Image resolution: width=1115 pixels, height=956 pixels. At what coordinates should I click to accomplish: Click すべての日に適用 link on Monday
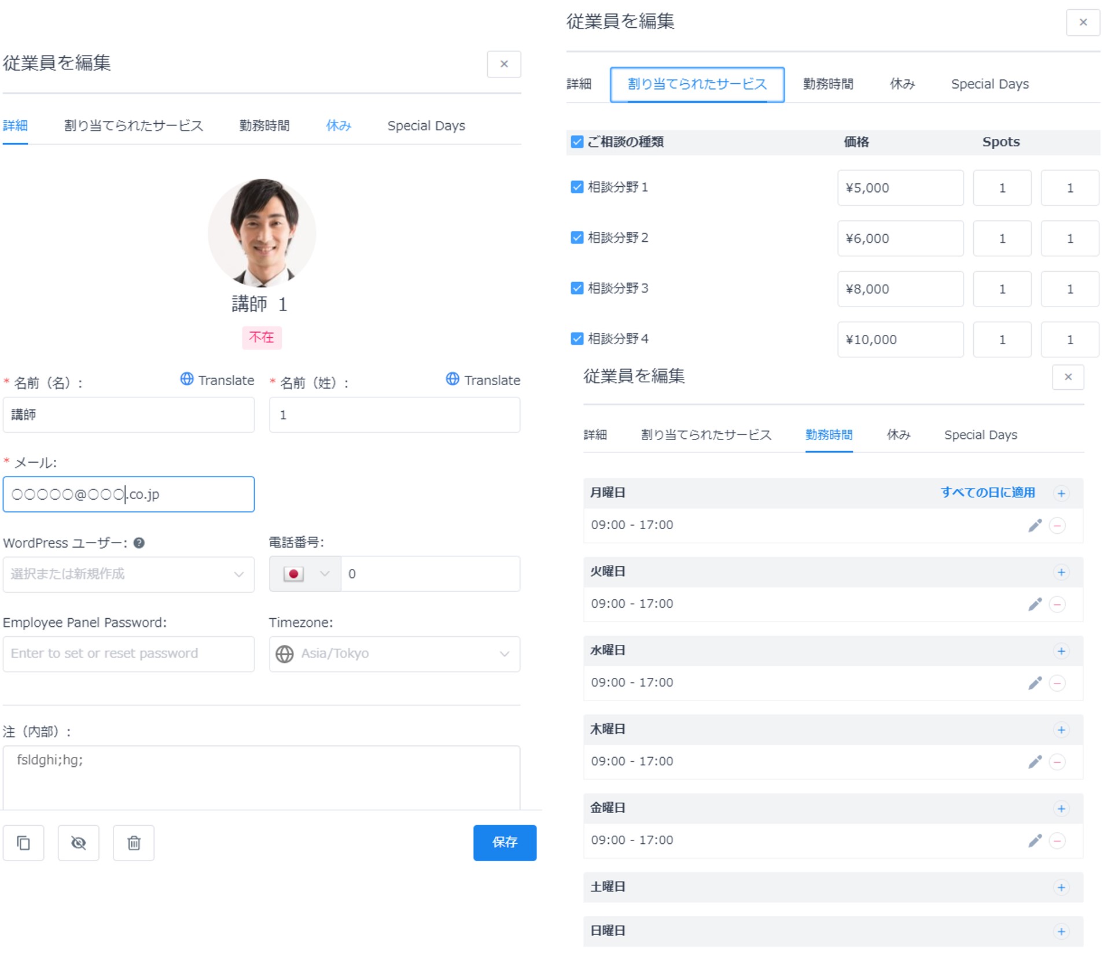tap(987, 492)
